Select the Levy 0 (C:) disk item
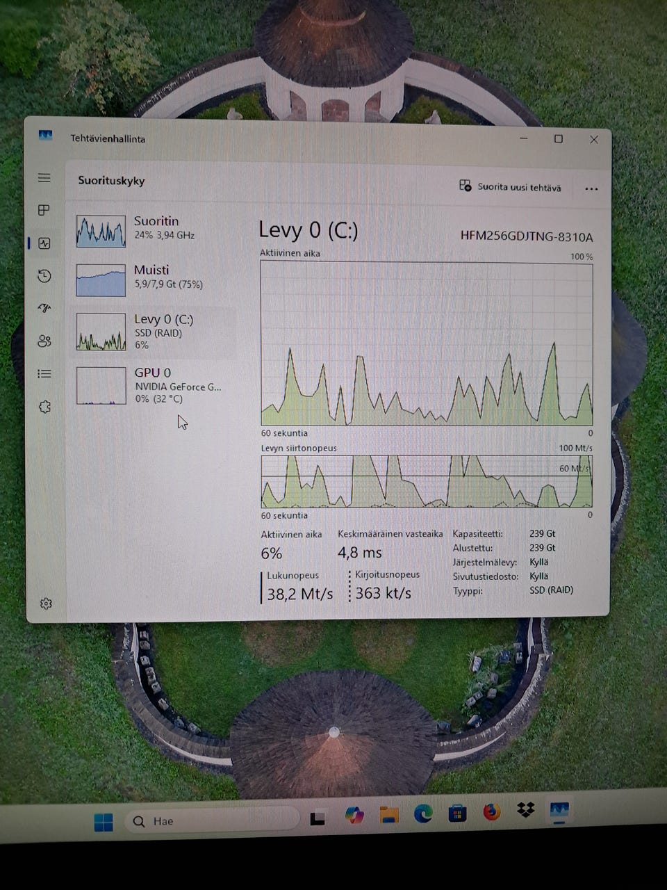This screenshot has width=667, height=890. point(153,332)
